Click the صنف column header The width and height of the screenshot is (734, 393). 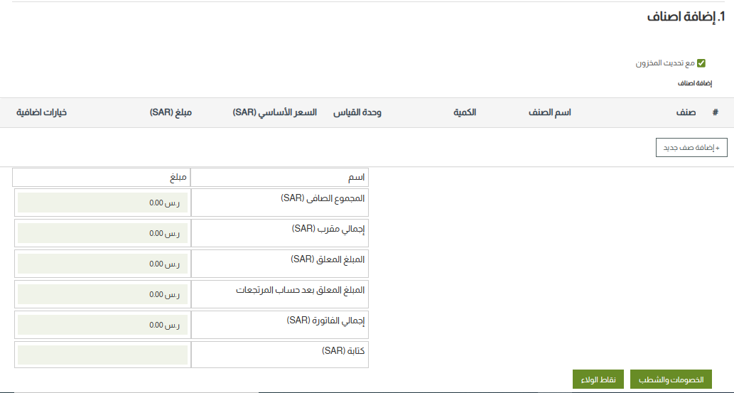[x=686, y=113]
